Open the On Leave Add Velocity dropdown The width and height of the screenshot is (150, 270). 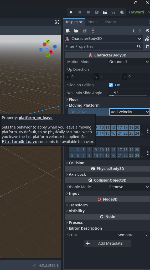pyautogui.click(x=130, y=112)
